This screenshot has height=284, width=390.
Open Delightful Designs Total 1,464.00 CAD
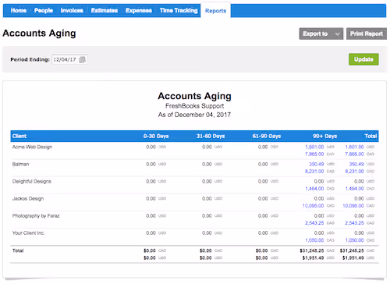354,189
